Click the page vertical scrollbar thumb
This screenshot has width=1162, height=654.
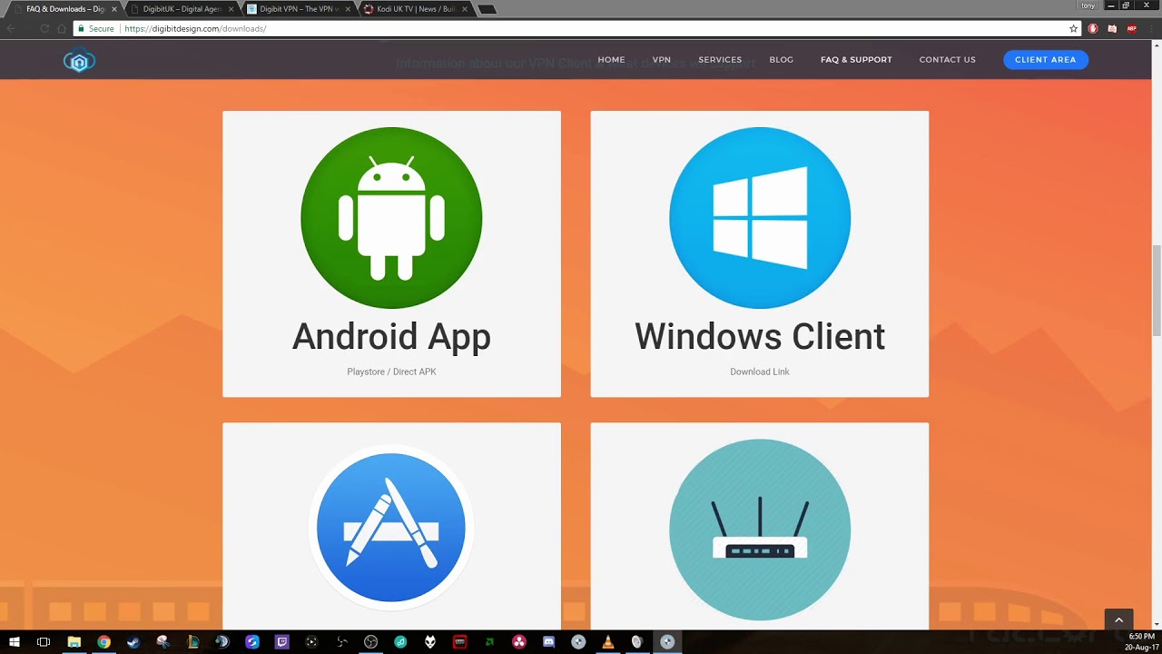pyautogui.click(x=1156, y=291)
